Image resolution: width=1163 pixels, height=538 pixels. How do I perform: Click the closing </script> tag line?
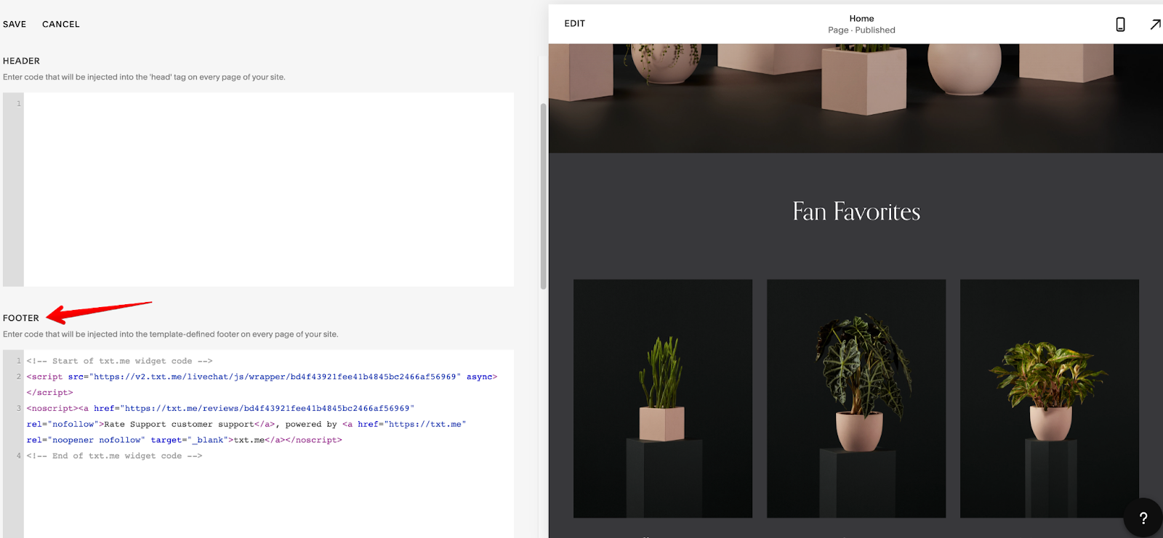(49, 393)
